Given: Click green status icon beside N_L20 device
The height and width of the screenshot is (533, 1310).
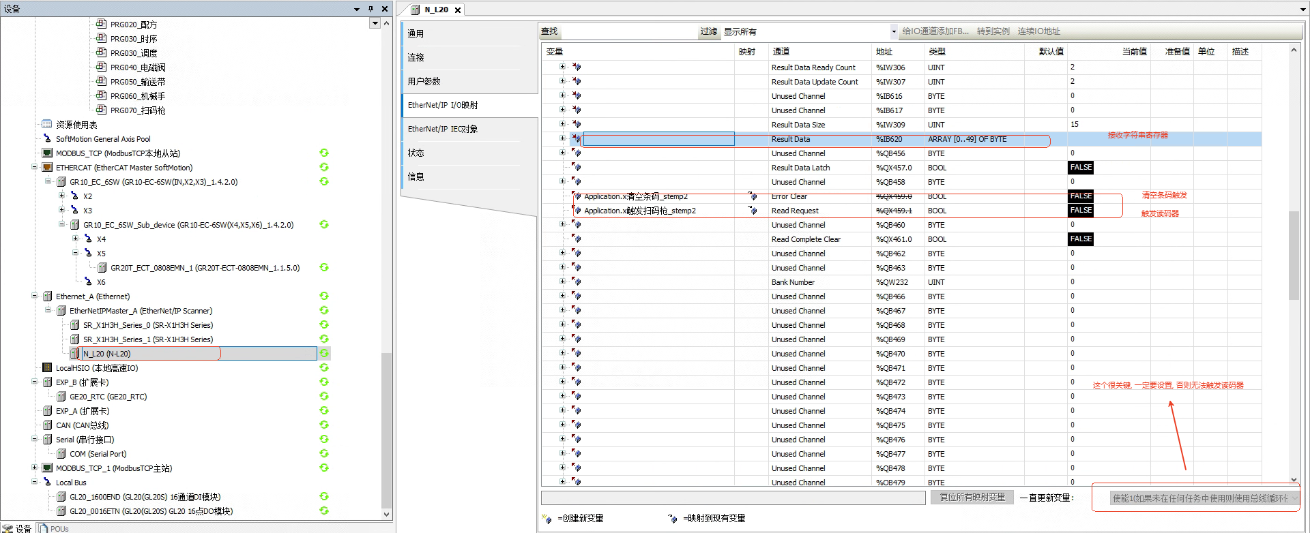Looking at the screenshot, I should coord(324,353).
